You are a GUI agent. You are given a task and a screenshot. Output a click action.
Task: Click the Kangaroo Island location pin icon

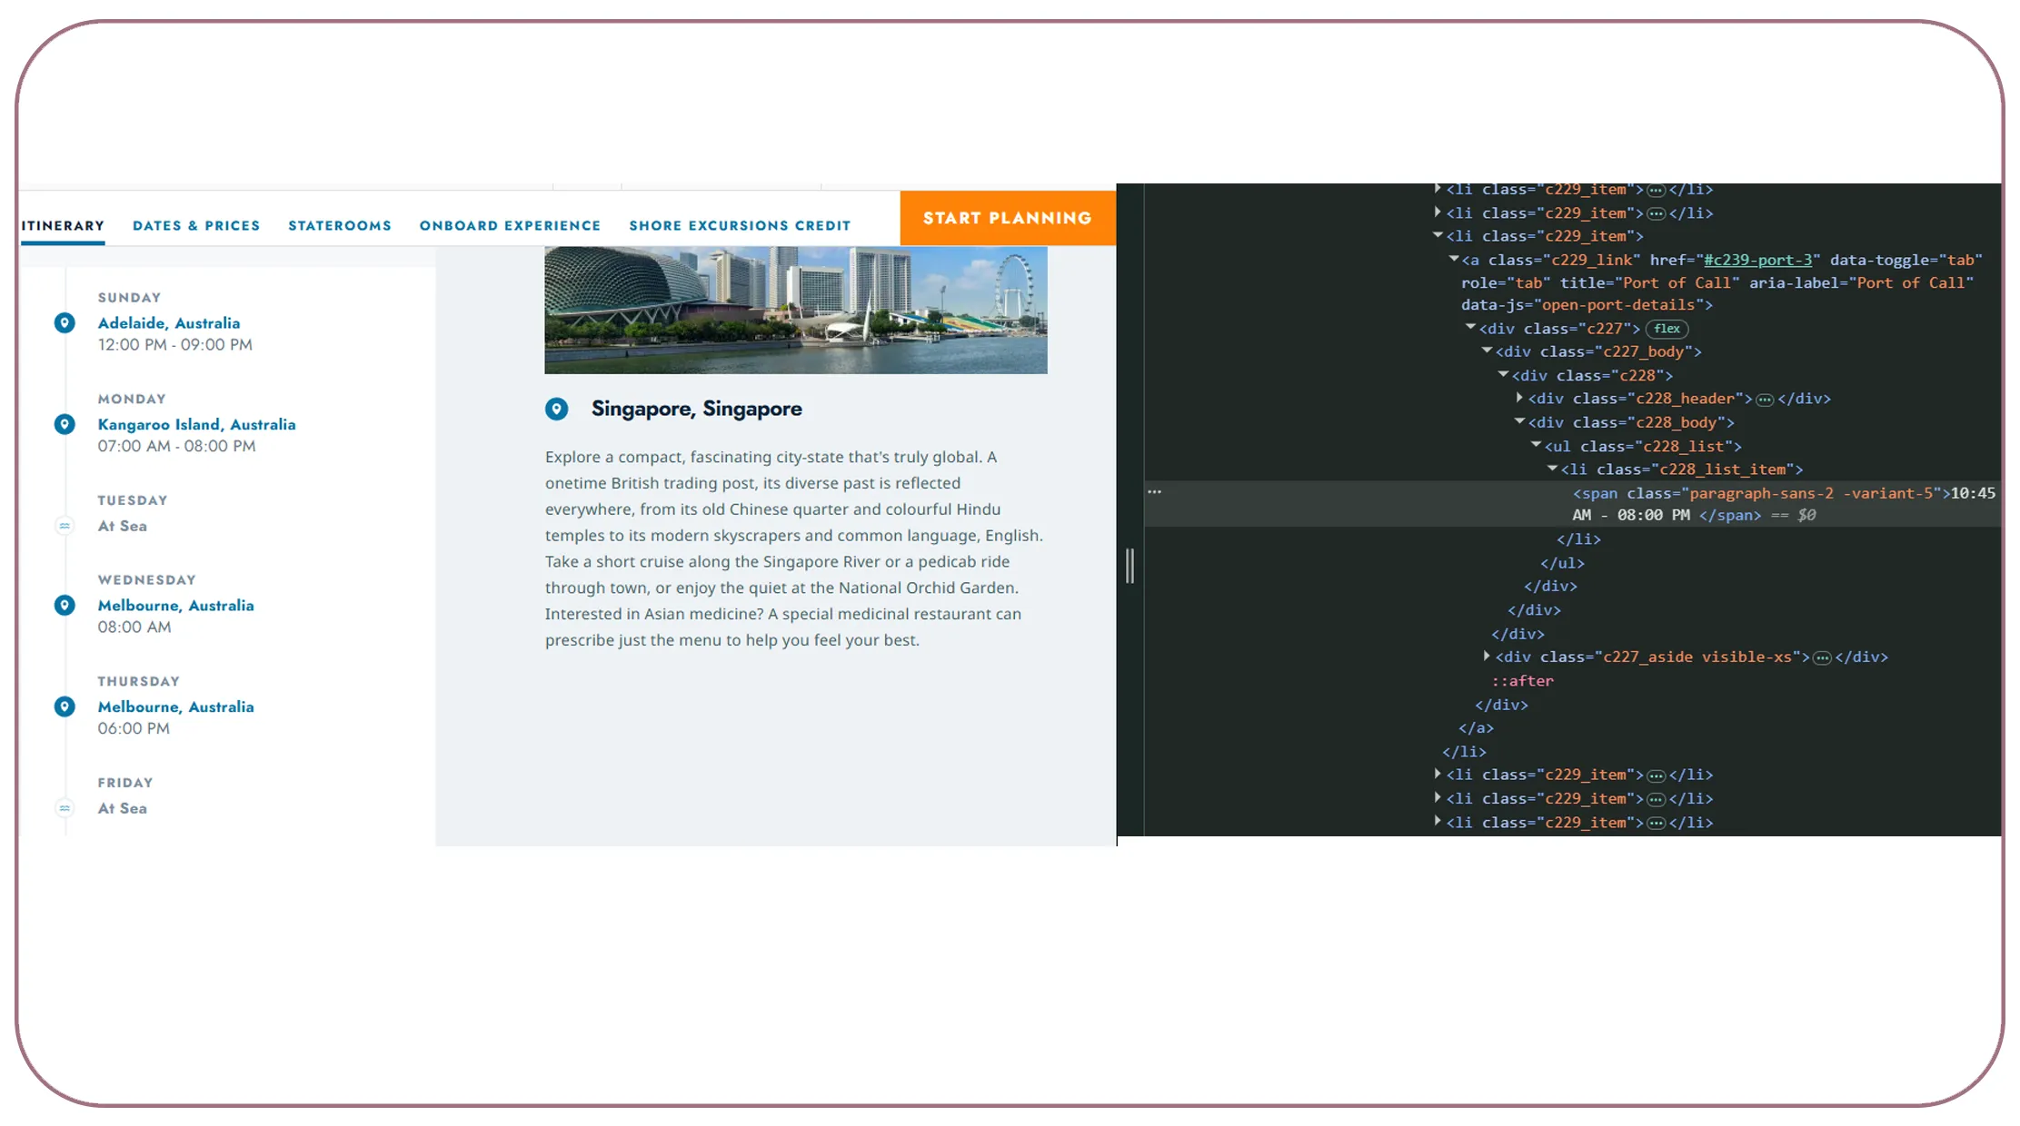click(x=65, y=425)
